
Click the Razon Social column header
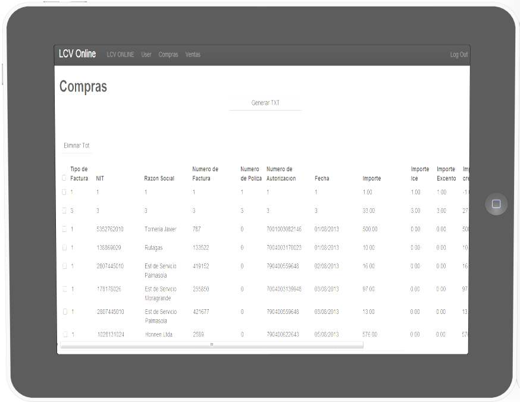click(159, 178)
